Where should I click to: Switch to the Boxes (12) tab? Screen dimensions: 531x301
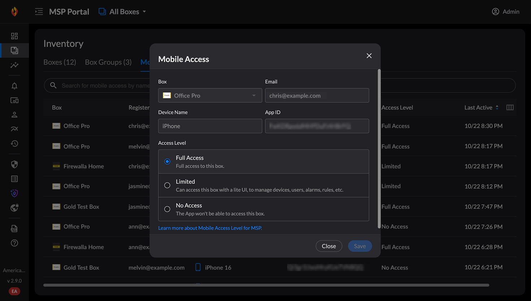pos(60,62)
